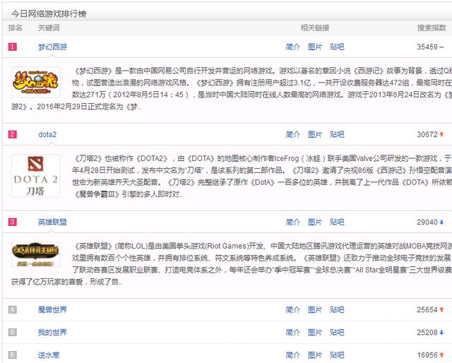Click the rank 3 badge icon
Viewport: 452px width, 363px height.
(13, 222)
